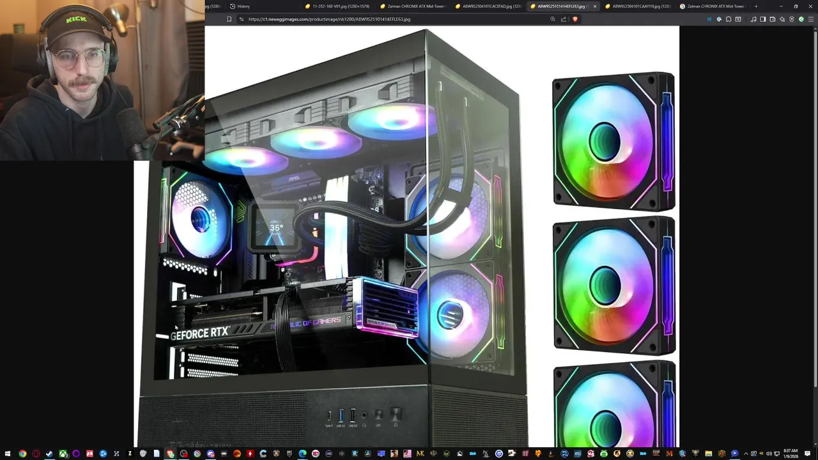
Task: Close the active ABW9S25101414EFLE63.jpg tab
Action: (595, 6)
